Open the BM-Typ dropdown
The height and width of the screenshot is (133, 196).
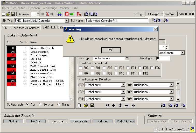(x=67, y=20)
